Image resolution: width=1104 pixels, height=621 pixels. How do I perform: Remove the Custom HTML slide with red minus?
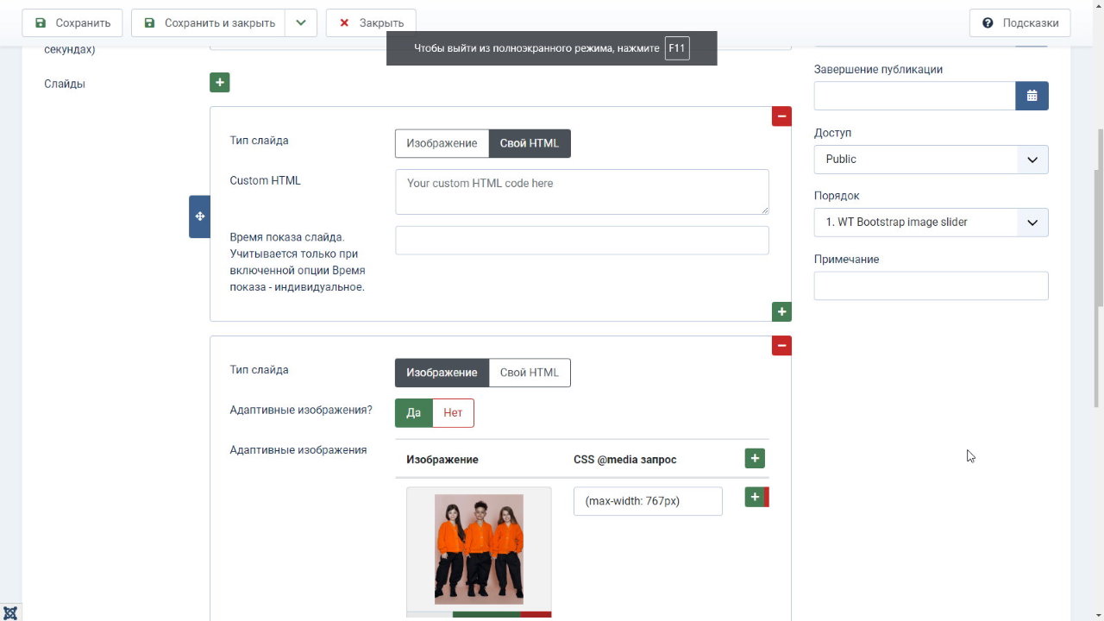[781, 116]
